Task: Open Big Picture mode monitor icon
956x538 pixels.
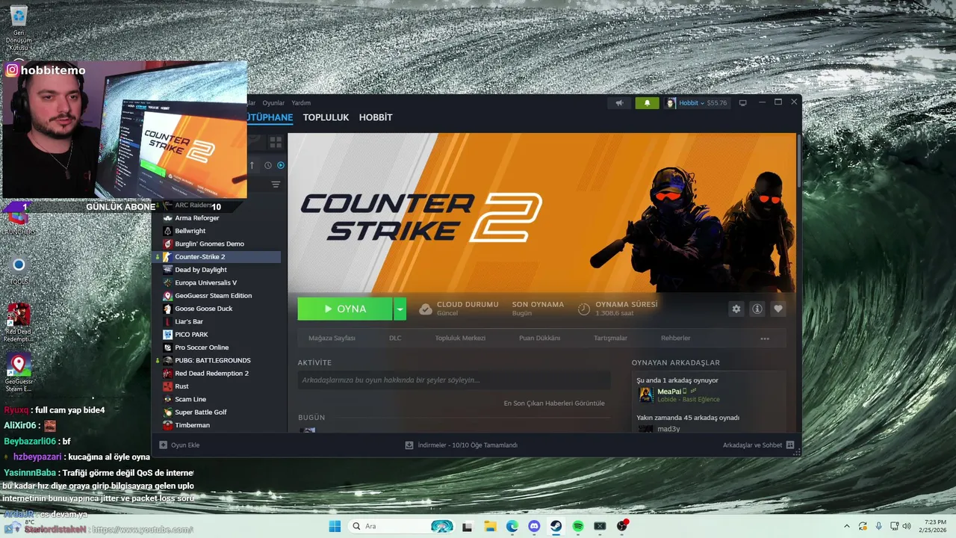Action: pyautogui.click(x=742, y=103)
